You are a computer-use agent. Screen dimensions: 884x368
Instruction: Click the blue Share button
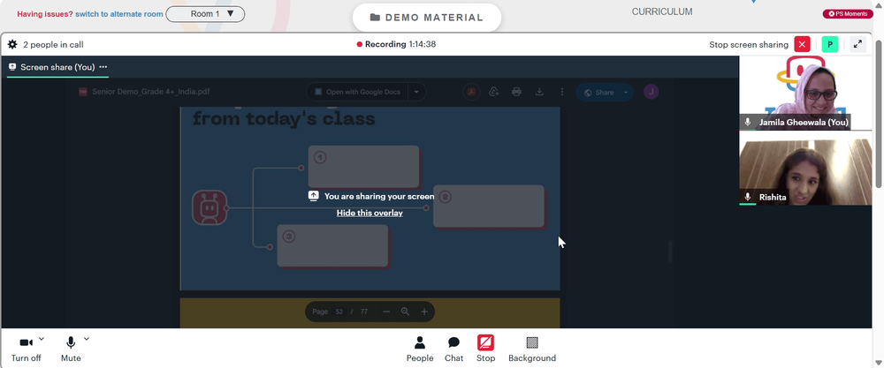598,93
